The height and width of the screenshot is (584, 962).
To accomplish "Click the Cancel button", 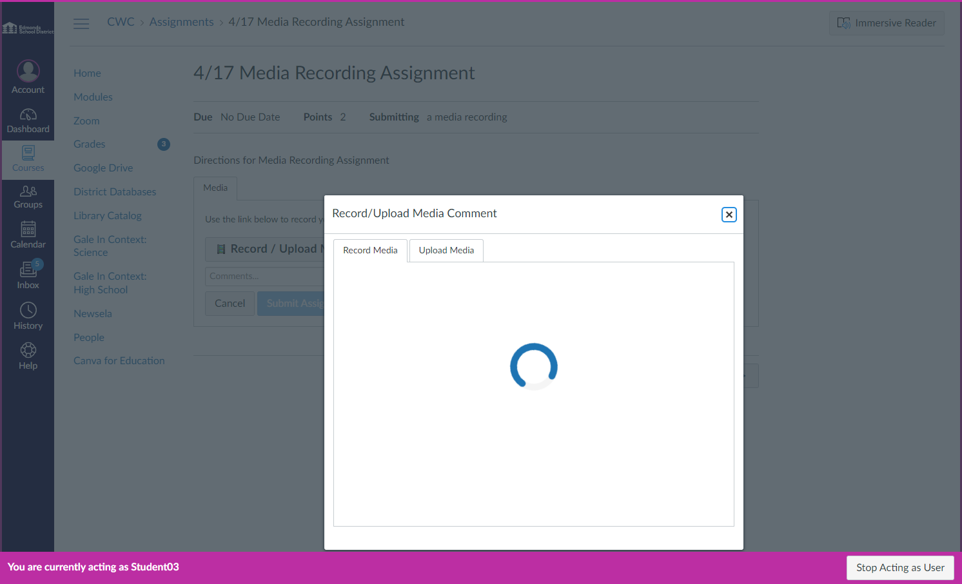I will tap(230, 304).
